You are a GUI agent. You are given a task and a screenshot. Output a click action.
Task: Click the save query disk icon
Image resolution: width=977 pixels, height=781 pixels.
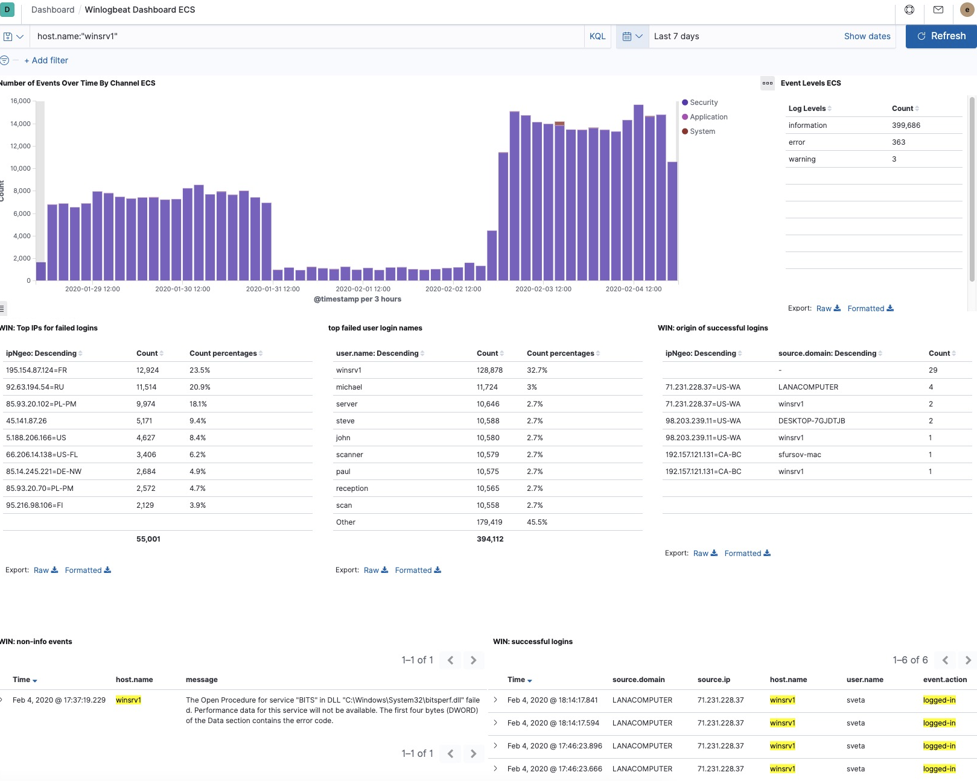(8, 36)
